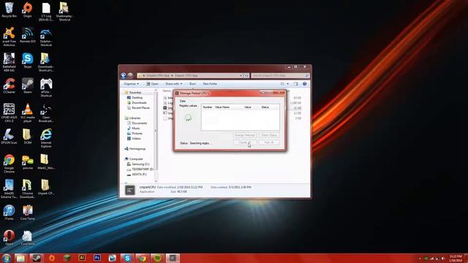
Task: Launch CCleaner from the desktop
Action: coord(10,86)
